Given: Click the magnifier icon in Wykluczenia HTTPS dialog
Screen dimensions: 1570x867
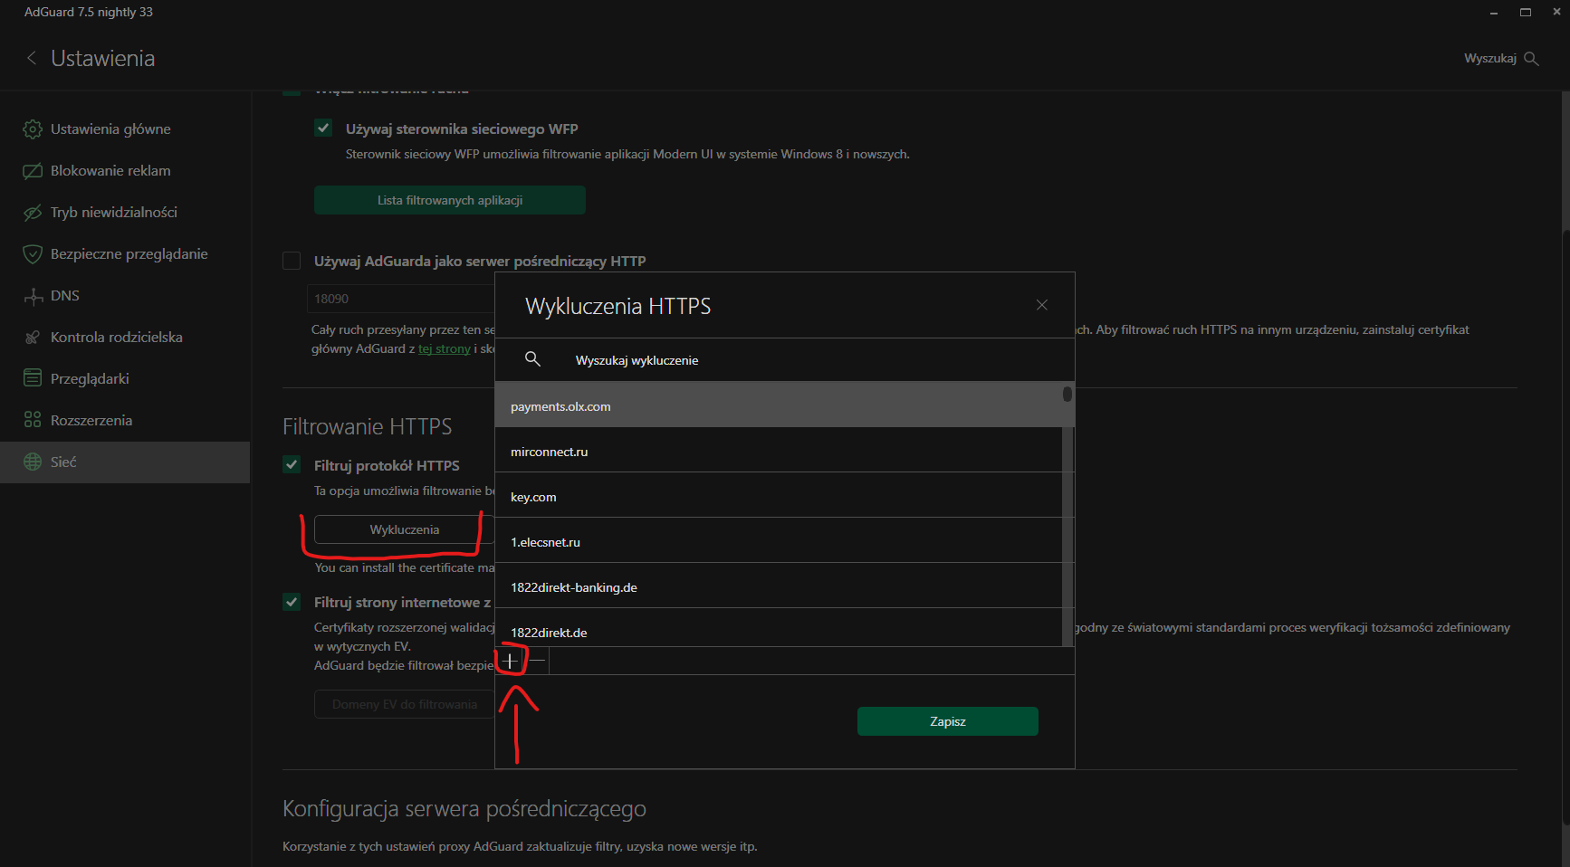Looking at the screenshot, I should [533, 359].
